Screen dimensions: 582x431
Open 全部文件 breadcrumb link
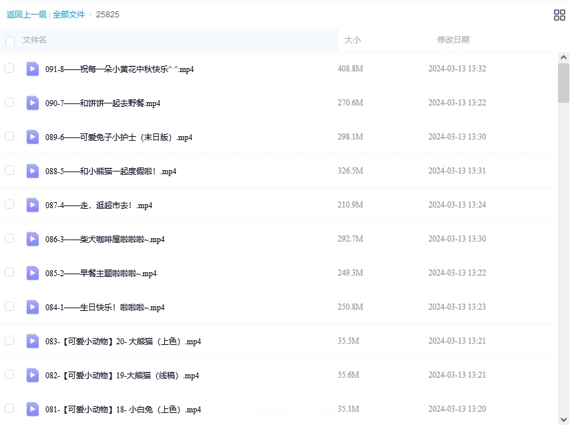pyautogui.click(x=69, y=15)
